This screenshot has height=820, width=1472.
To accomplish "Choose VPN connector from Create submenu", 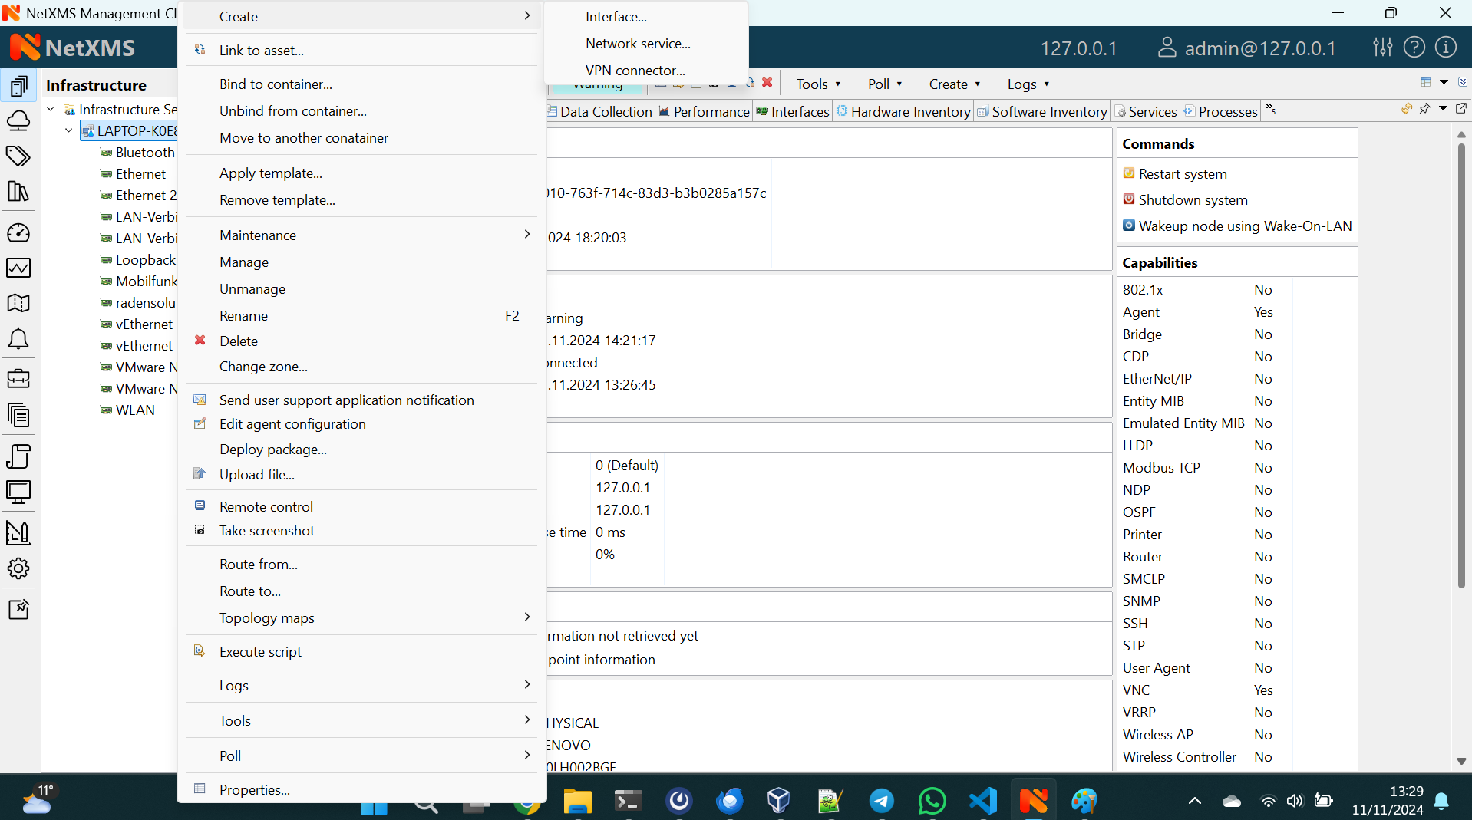I will coord(635,70).
